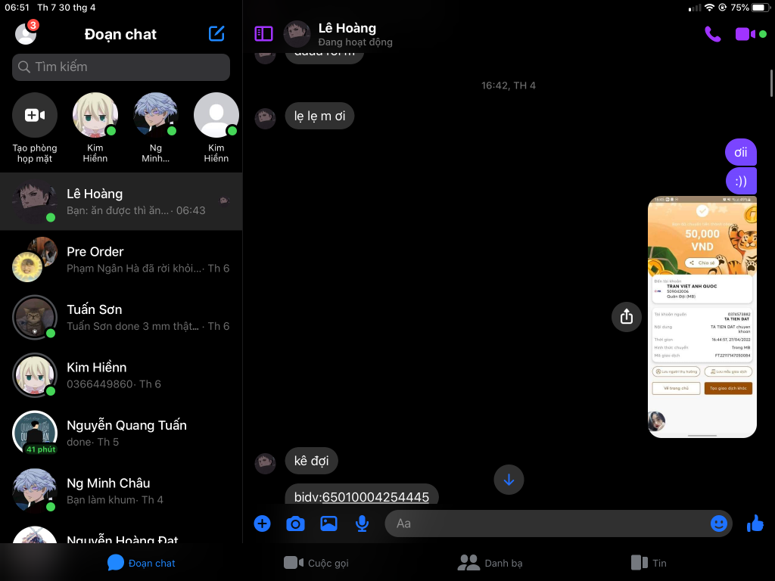Send a thumbs-up like

tap(755, 523)
